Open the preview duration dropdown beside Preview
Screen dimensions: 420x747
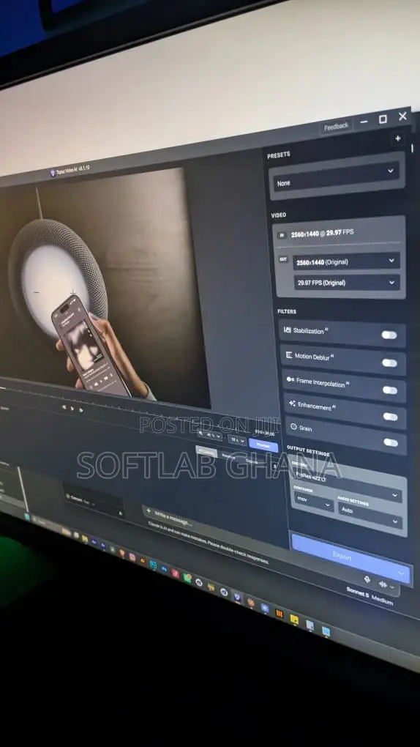[x=236, y=439]
